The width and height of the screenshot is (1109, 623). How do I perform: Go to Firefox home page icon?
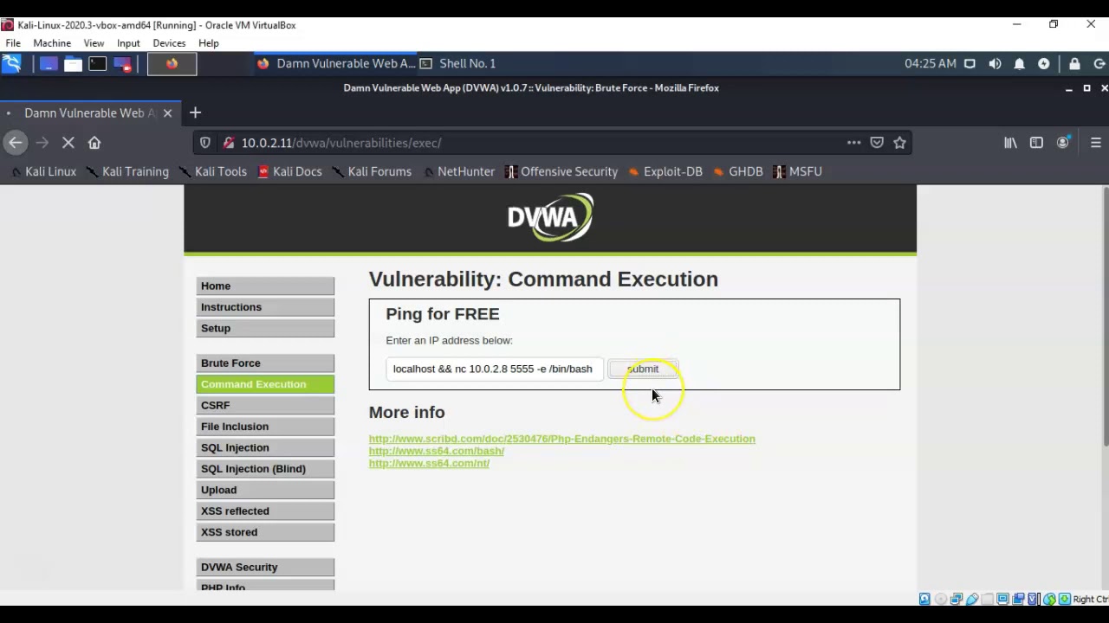click(94, 143)
